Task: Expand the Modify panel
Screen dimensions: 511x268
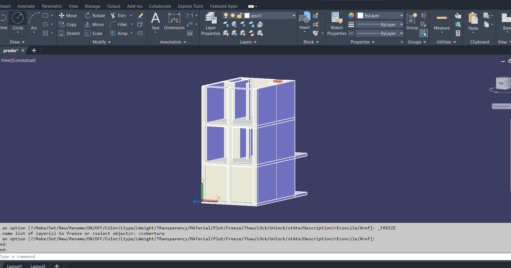Action: [x=101, y=42]
